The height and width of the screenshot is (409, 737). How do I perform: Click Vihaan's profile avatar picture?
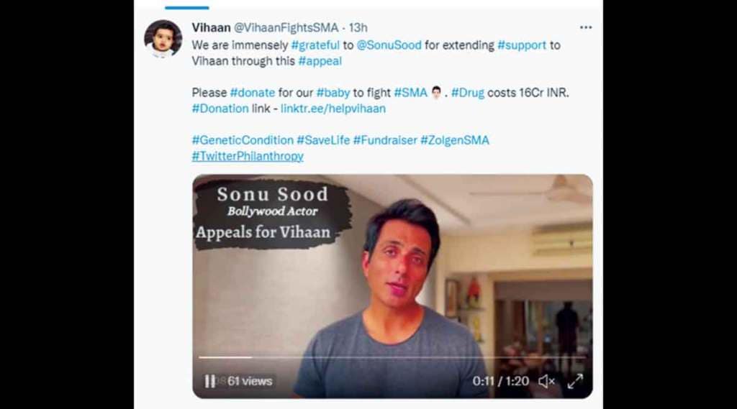[x=163, y=38]
